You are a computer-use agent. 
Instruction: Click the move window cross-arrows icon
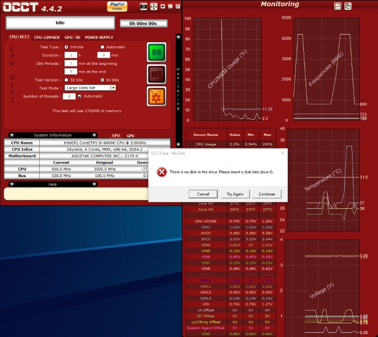[x=154, y=7]
